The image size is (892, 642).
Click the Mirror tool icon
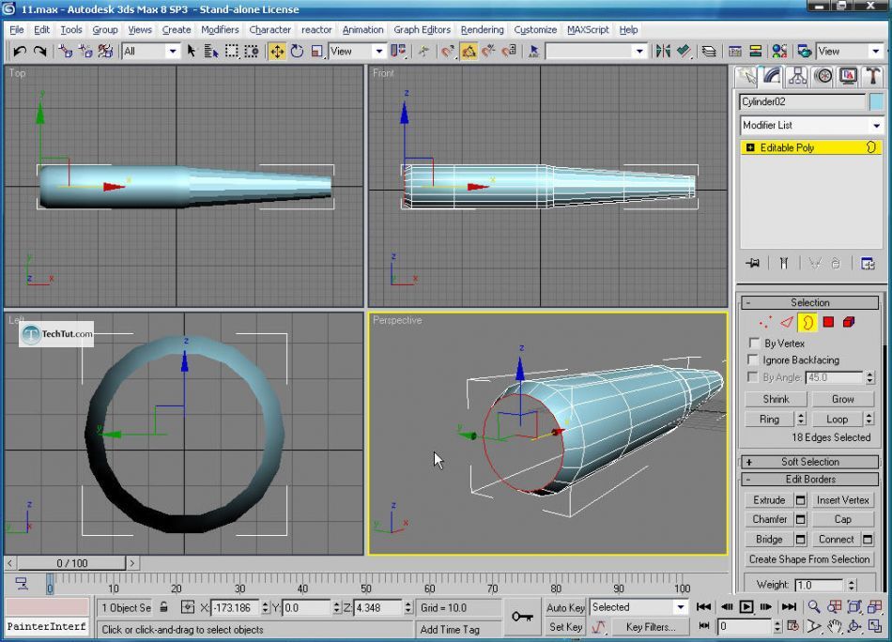(663, 52)
